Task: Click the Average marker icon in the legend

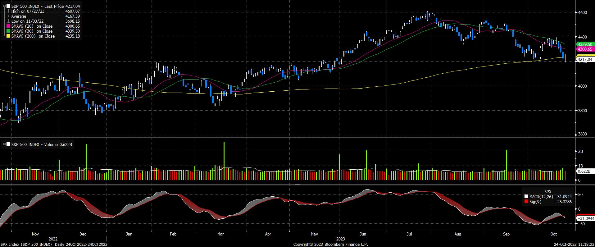Action: coord(8,16)
